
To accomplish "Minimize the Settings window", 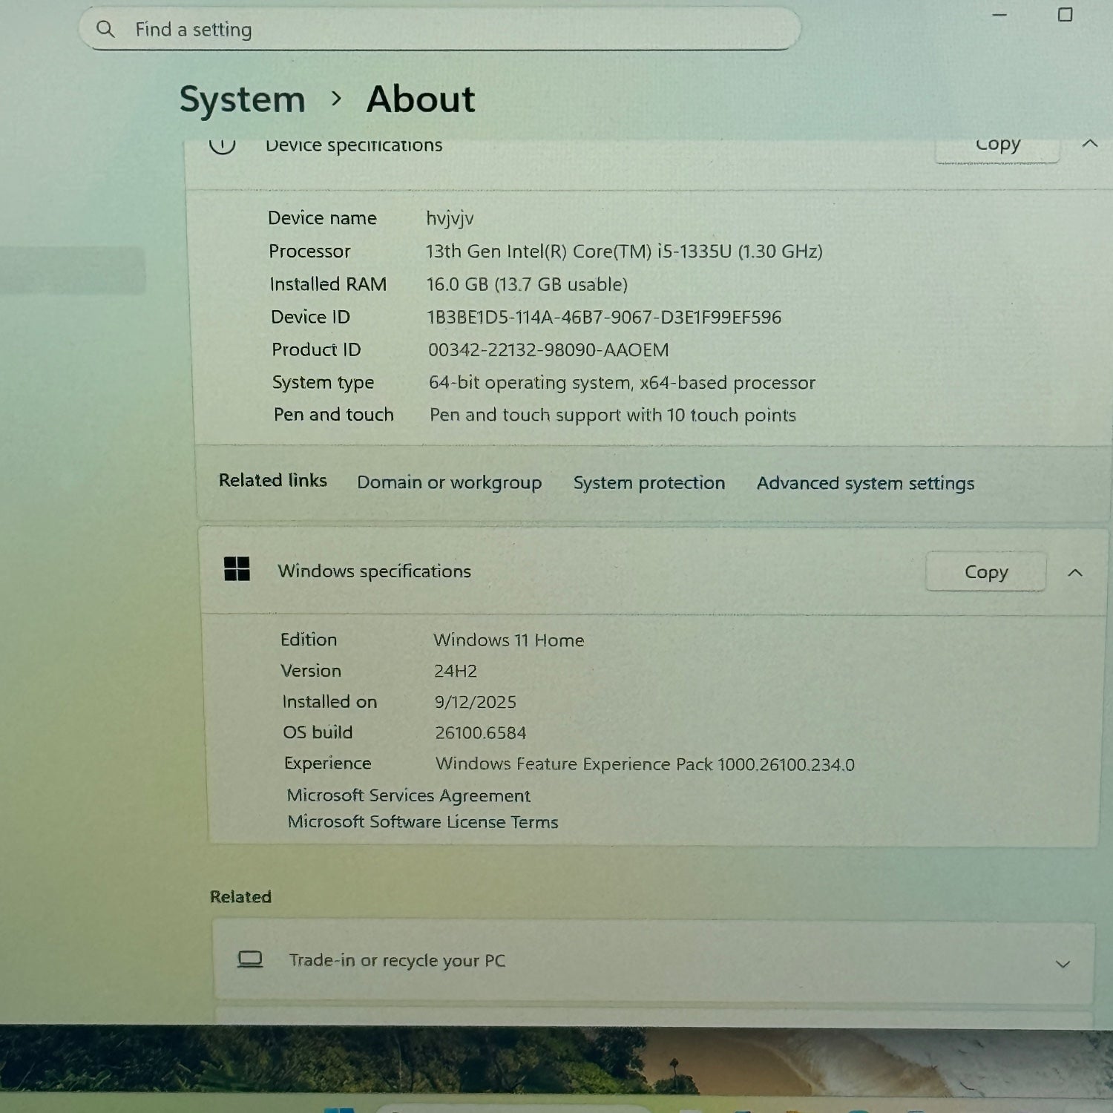I will pyautogui.click(x=999, y=15).
